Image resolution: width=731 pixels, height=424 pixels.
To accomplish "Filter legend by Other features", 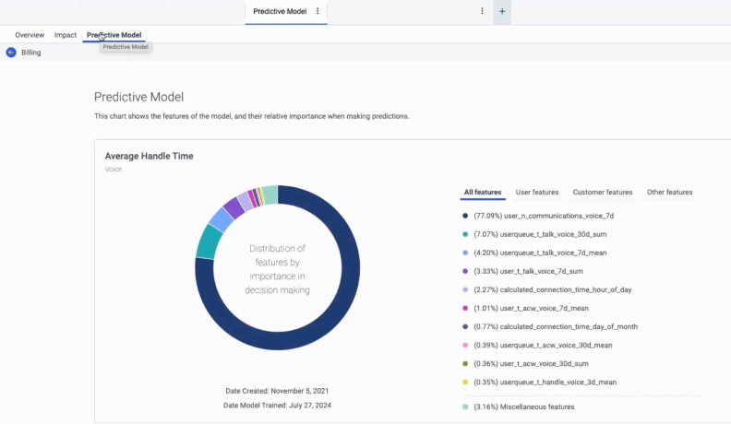I will 669,193.
